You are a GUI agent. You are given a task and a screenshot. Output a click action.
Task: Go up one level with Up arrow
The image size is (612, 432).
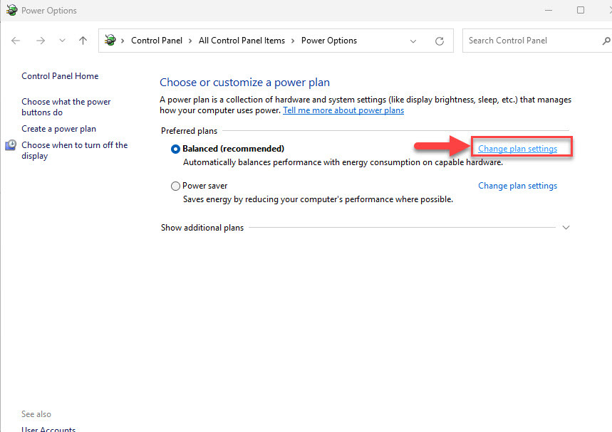[x=83, y=41]
